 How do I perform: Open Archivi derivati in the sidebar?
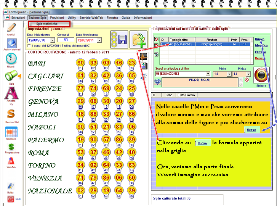tap(12, 43)
